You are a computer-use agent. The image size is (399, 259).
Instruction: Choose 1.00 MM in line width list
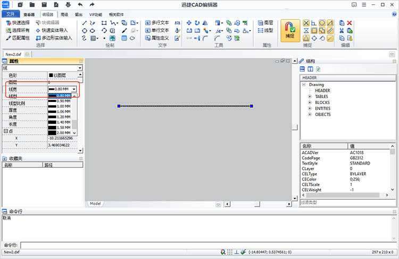(60, 106)
